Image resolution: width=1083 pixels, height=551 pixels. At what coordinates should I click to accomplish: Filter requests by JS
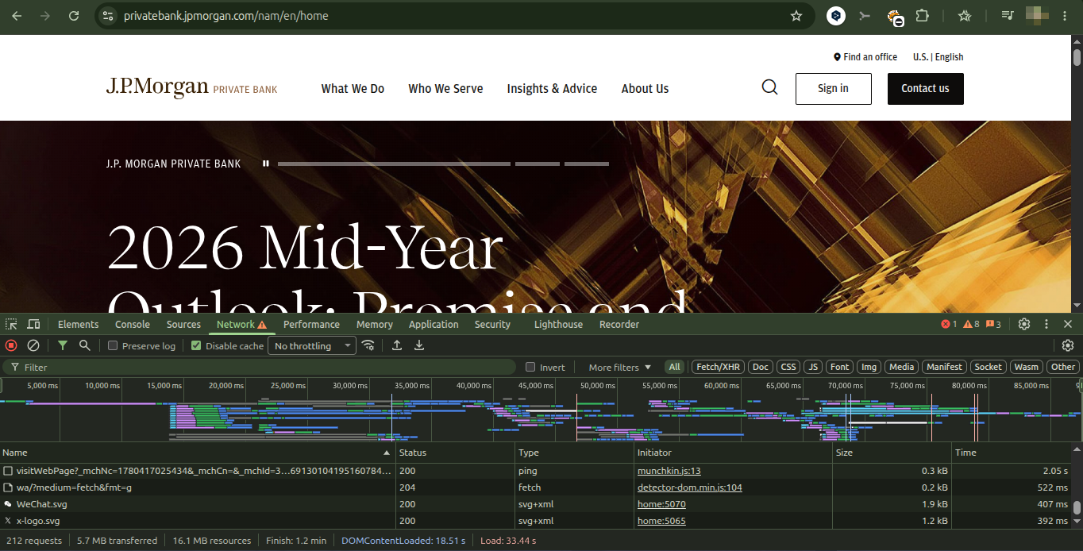[x=813, y=367]
